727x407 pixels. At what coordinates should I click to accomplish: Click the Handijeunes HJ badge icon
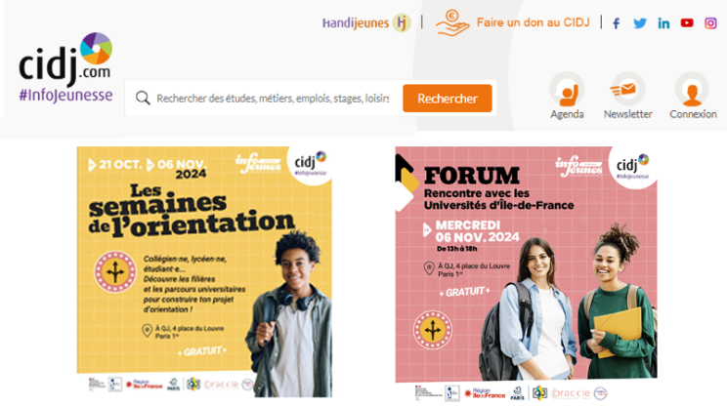402,22
